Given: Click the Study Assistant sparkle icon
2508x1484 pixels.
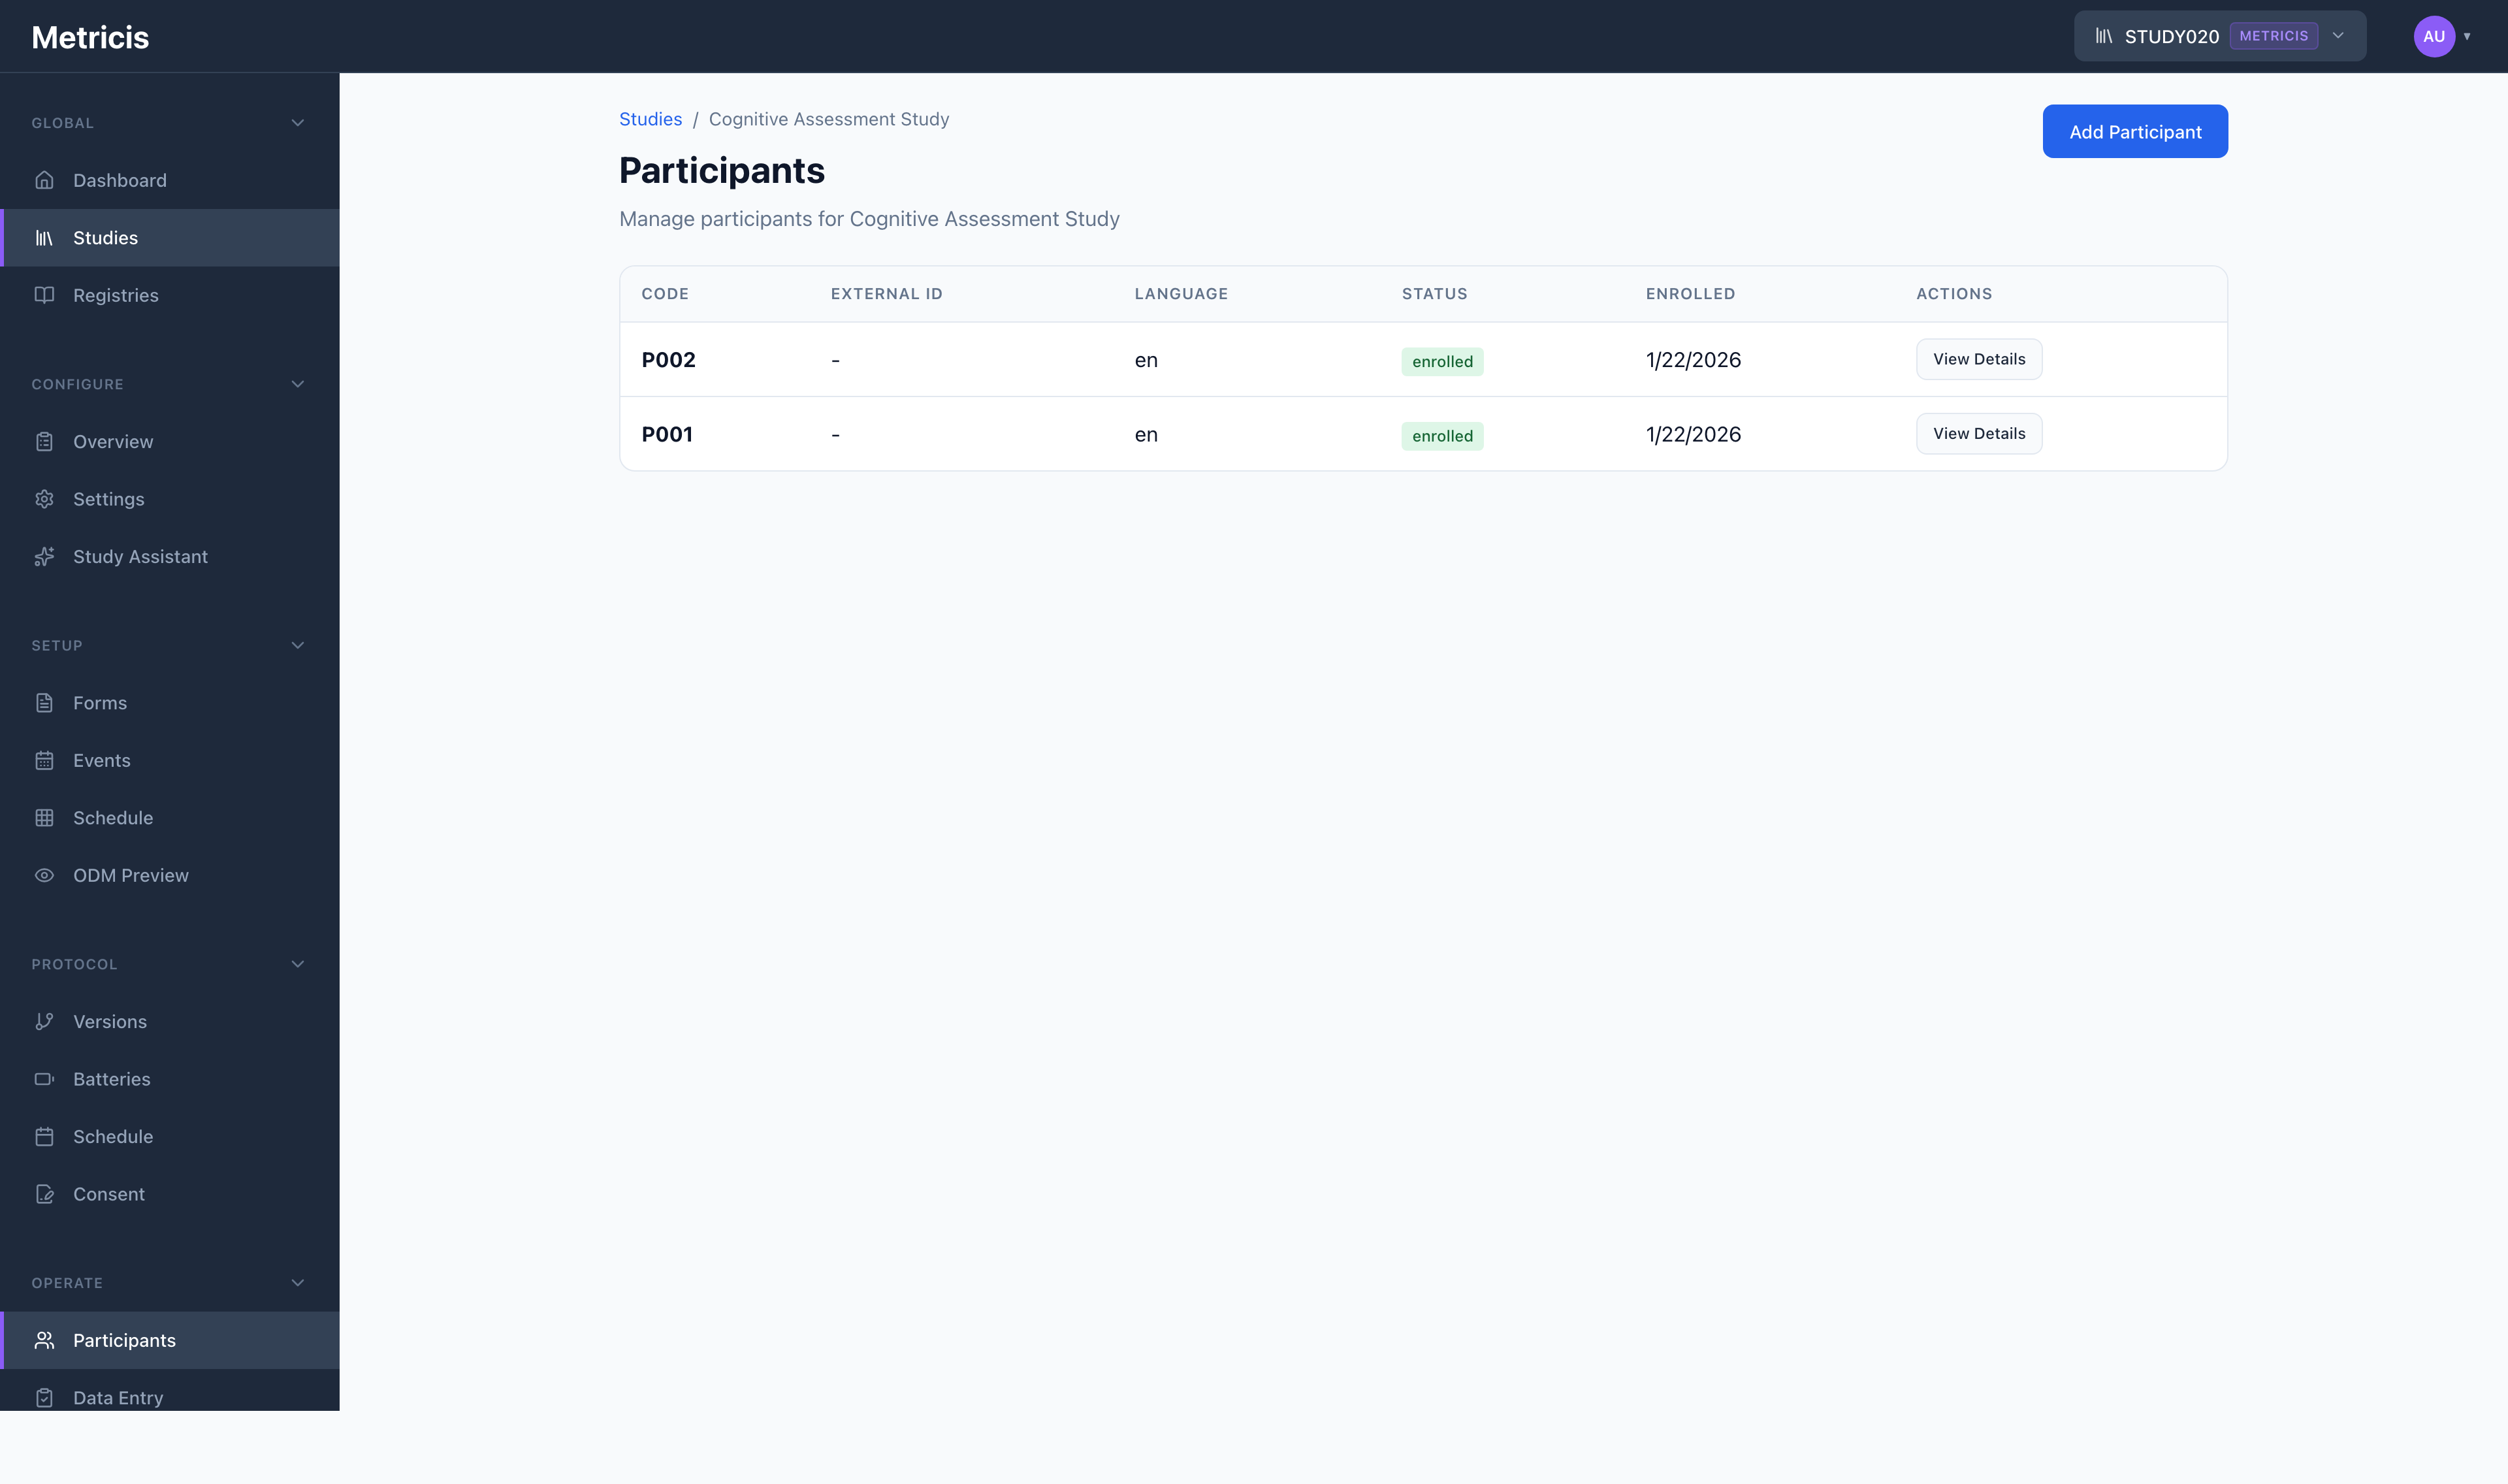Looking at the screenshot, I should pyautogui.click(x=44, y=557).
